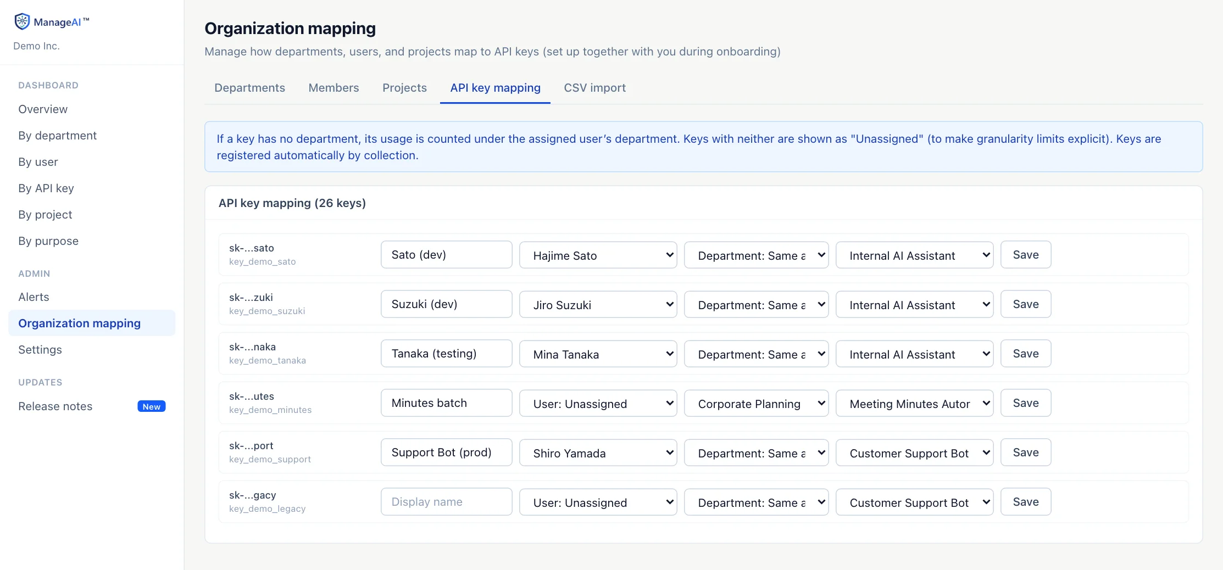Click the New badge beside Release notes
The height and width of the screenshot is (570, 1223).
click(x=152, y=406)
